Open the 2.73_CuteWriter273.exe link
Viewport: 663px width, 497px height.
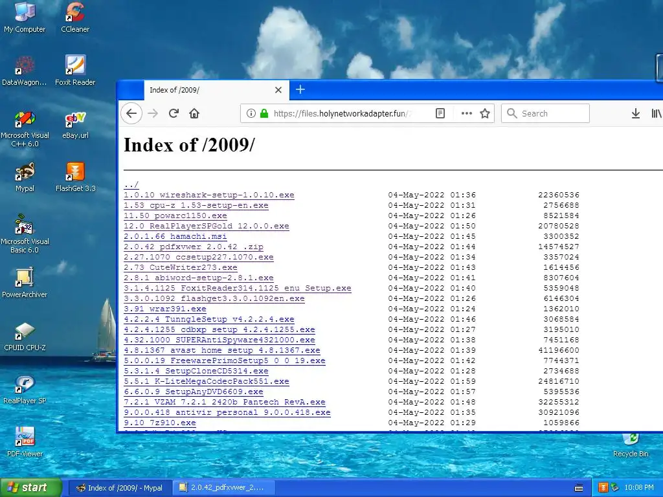click(181, 267)
